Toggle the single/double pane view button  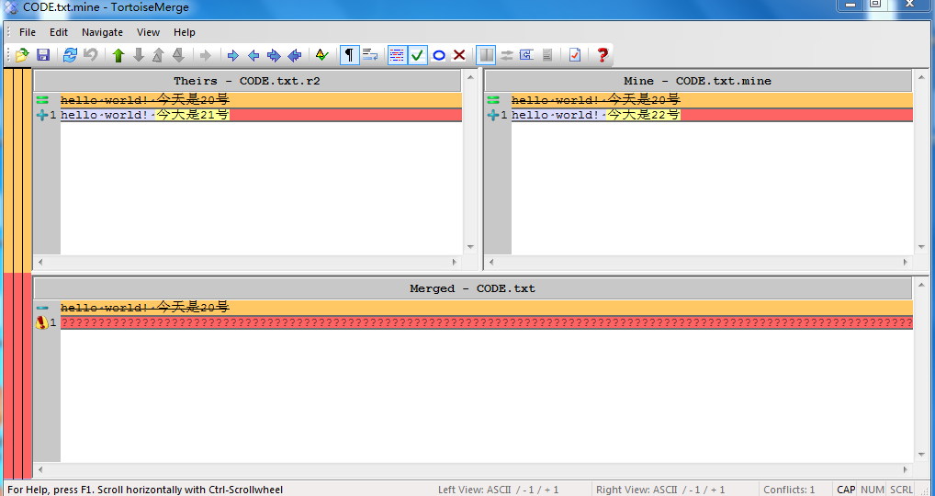pos(487,55)
